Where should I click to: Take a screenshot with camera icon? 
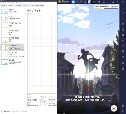click(x=123, y=35)
